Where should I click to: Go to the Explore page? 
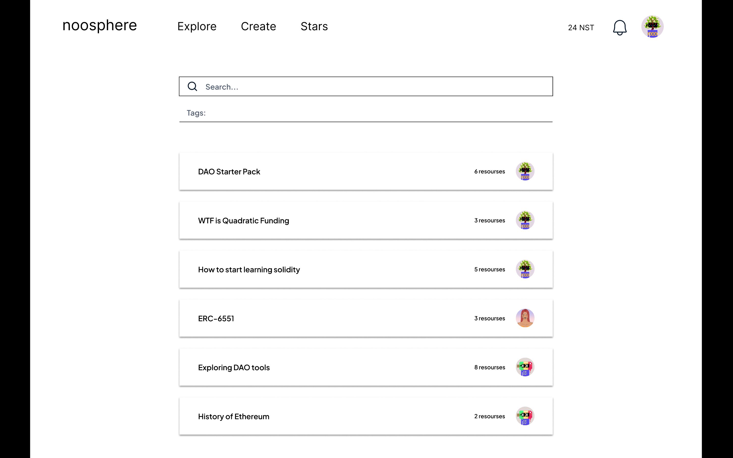click(x=197, y=27)
